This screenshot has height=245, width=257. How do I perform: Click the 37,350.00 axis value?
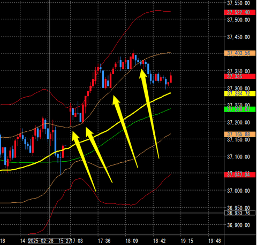pos(238,71)
